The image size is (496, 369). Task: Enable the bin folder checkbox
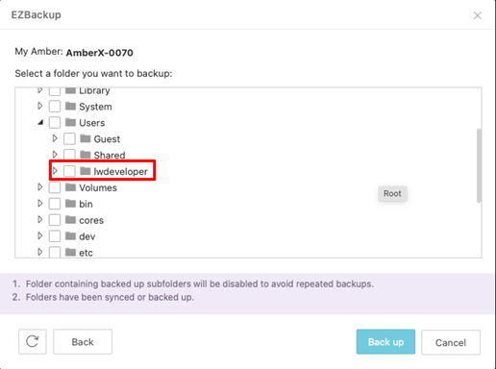coord(55,204)
